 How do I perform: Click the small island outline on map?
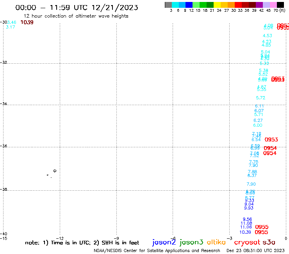tap(55, 171)
